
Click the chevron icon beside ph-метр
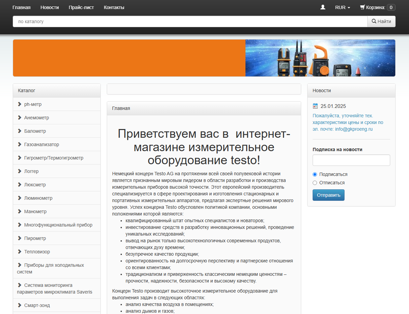[19, 104]
